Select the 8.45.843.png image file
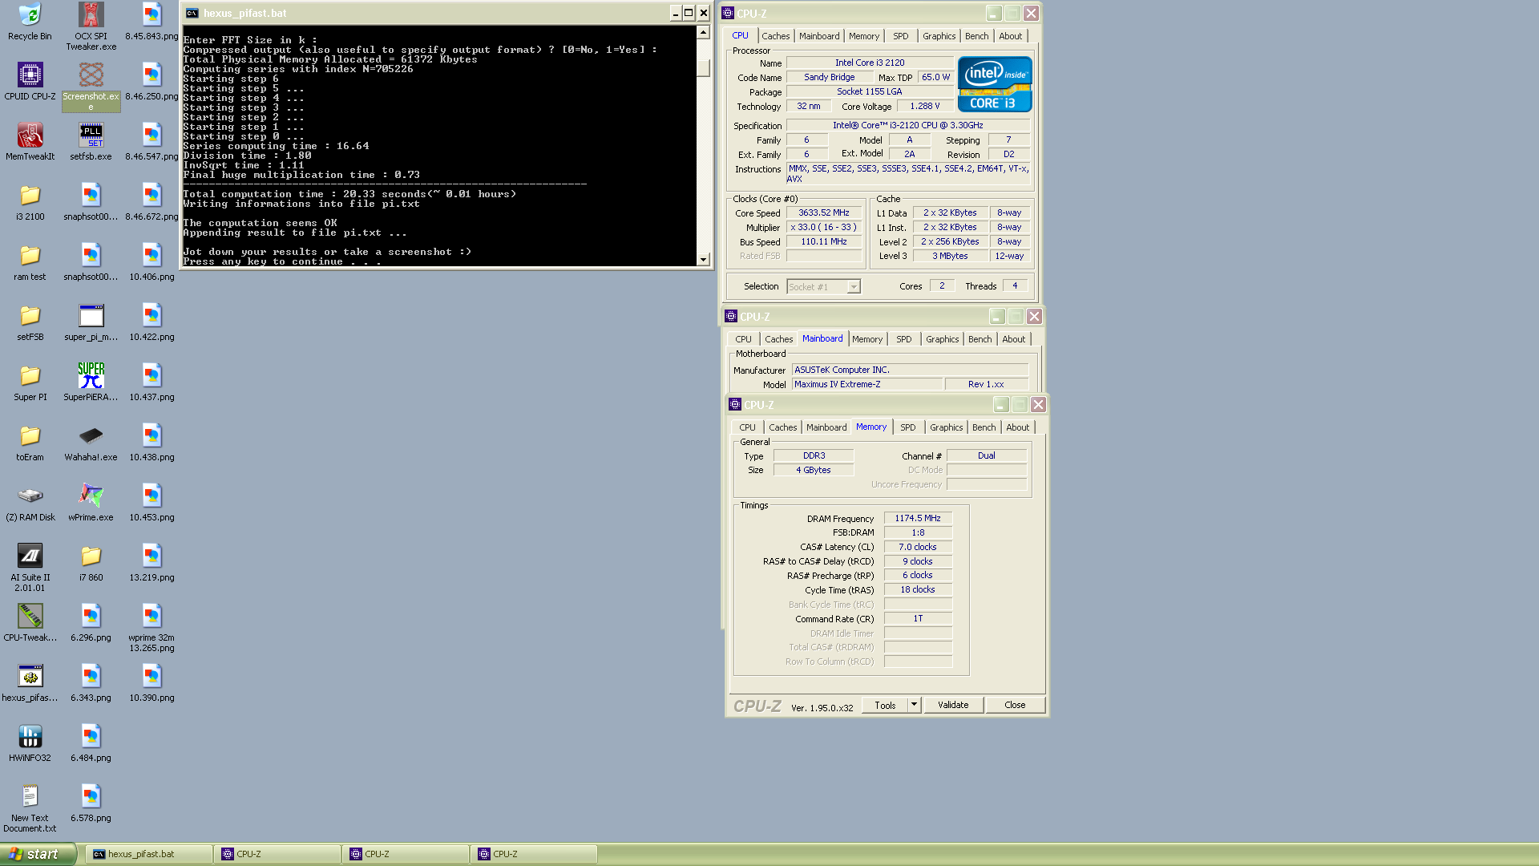 pyautogui.click(x=151, y=22)
